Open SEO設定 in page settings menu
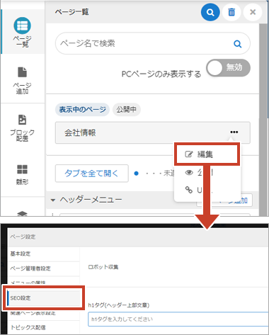 (44, 298)
